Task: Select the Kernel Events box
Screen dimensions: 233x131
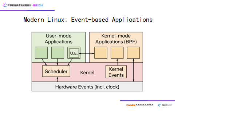Action: click(116, 72)
